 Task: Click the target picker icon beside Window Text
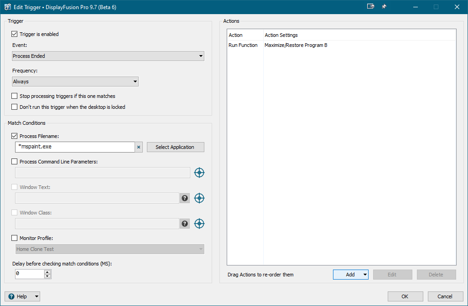[x=199, y=198]
